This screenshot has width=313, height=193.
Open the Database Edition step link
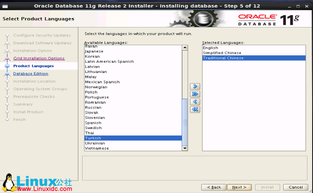[x=31, y=74]
